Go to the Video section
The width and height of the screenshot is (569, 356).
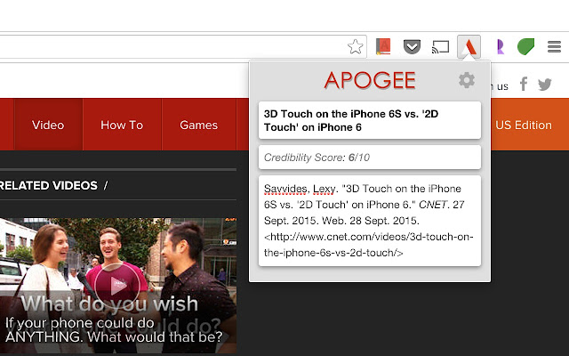48,125
